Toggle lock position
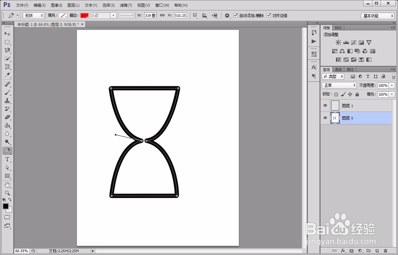This screenshot has height=255, width=398. click(x=350, y=94)
